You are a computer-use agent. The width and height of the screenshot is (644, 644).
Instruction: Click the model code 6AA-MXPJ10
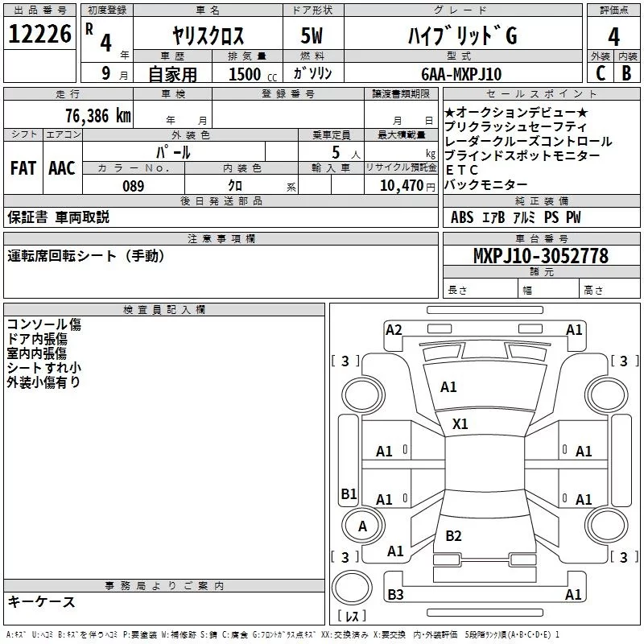tap(461, 74)
